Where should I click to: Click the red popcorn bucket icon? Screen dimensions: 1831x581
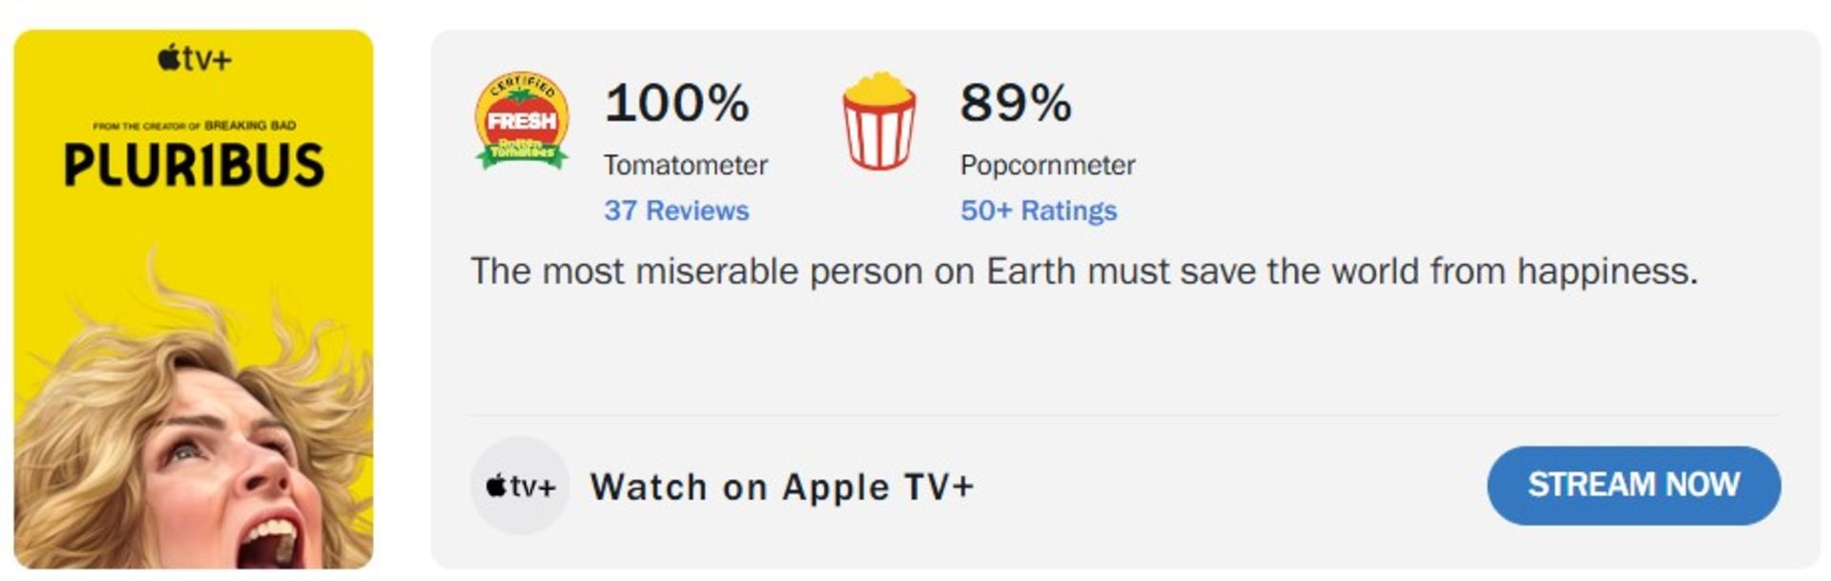point(878,122)
